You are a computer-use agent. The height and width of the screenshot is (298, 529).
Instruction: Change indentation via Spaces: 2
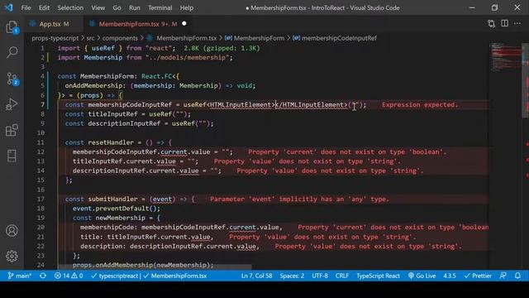tap(292, 276)
